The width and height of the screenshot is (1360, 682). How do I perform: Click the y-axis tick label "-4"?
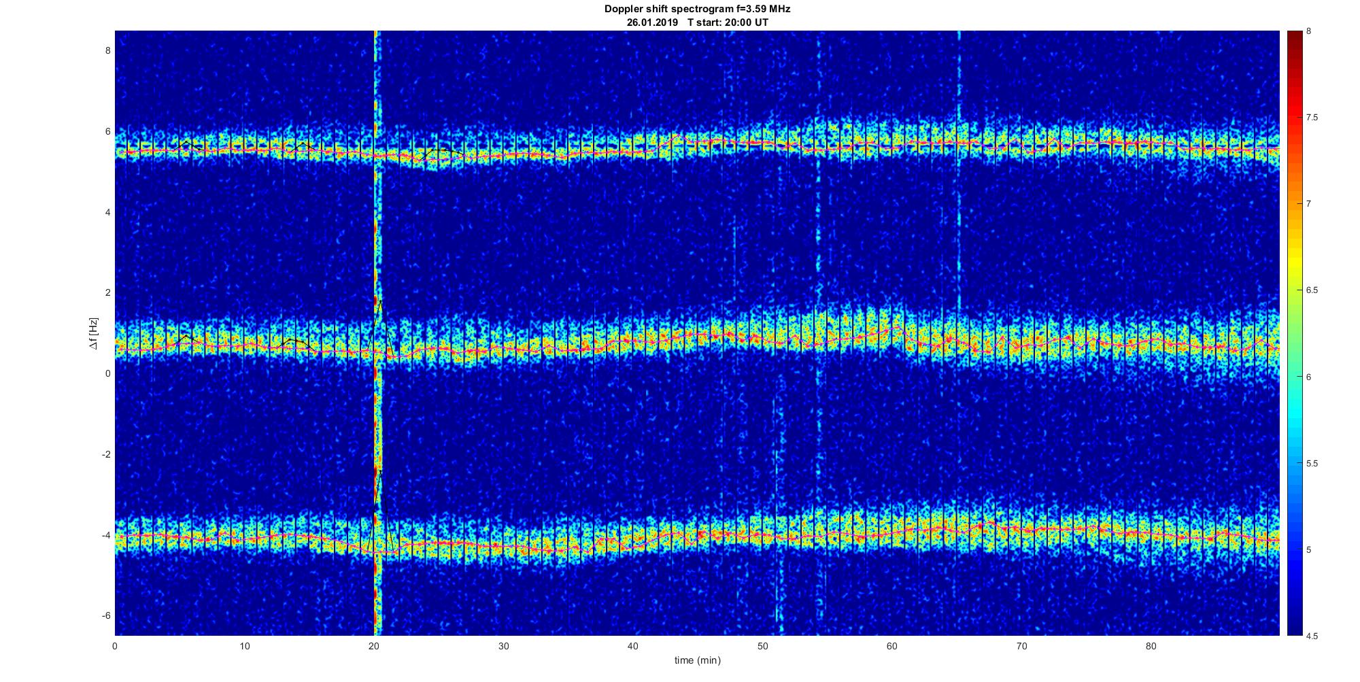point(105,535)
